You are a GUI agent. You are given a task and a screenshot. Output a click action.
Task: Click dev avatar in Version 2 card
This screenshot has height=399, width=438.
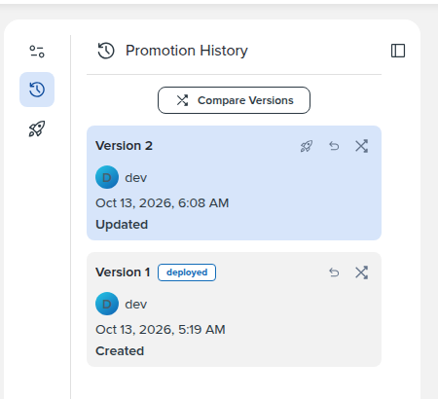(x=107, y=177)
